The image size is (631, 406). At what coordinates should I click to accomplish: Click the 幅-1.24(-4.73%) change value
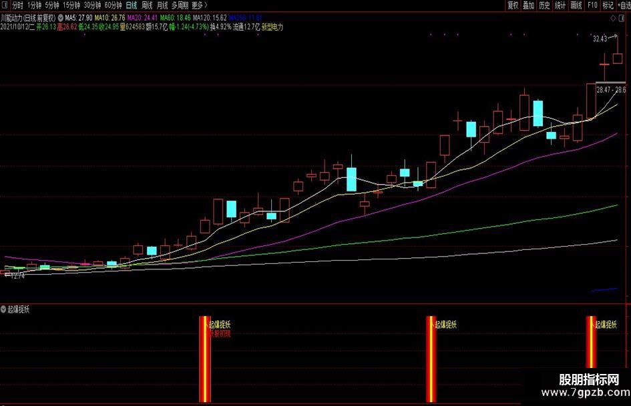[x=189, y=27]
